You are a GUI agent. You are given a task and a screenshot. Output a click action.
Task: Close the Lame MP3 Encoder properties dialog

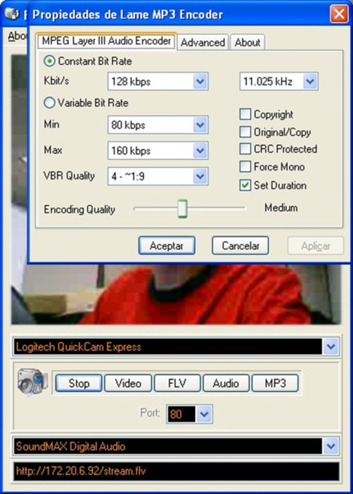point(339,14)
